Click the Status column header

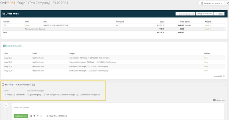[188, 22]
